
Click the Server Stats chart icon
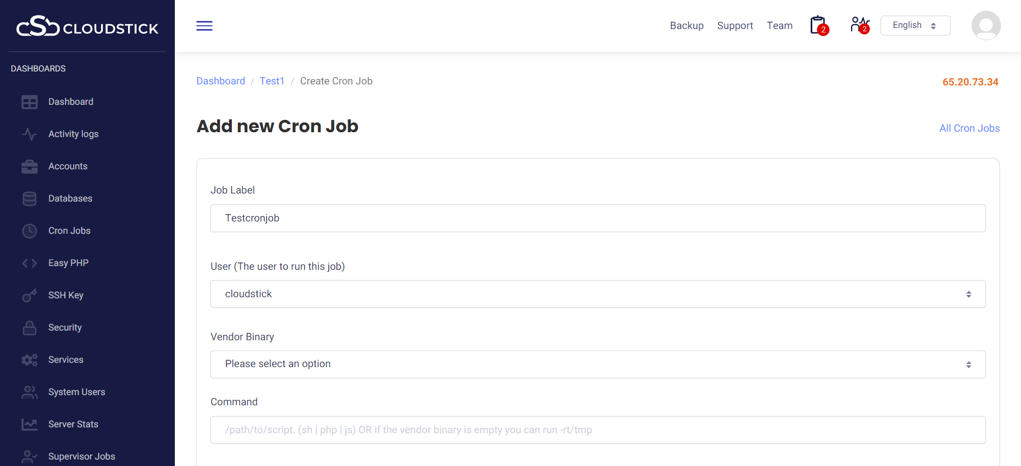tap(30, 424)
